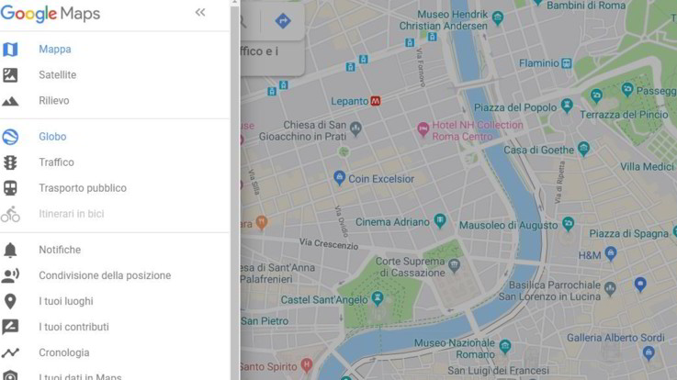Click the San Pietro label
677x380 pixels.
point(265,321)
